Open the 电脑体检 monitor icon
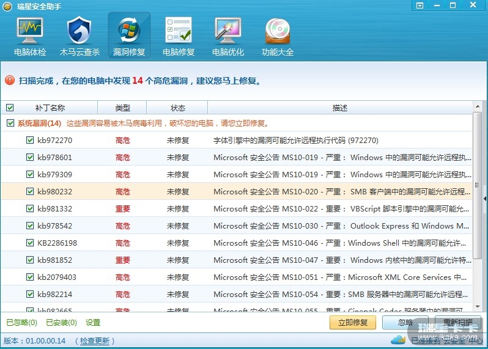 point(30,31)
